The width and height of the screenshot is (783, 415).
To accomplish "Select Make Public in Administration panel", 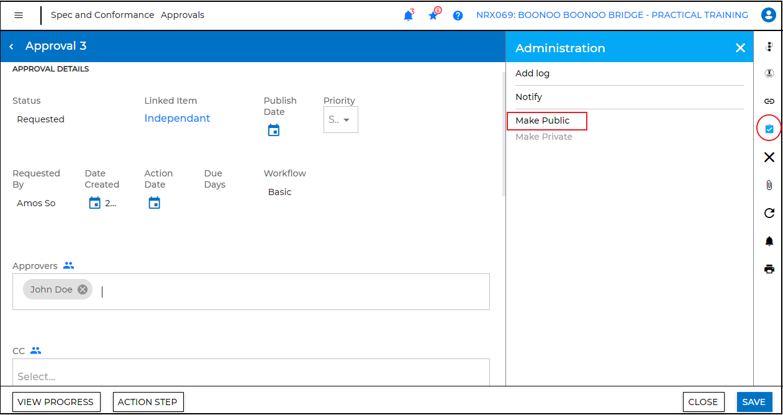I will (x=543, y=121).
